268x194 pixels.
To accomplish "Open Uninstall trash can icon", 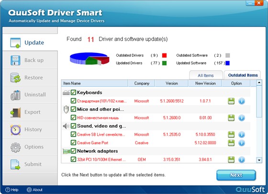I will click(15, 95).
